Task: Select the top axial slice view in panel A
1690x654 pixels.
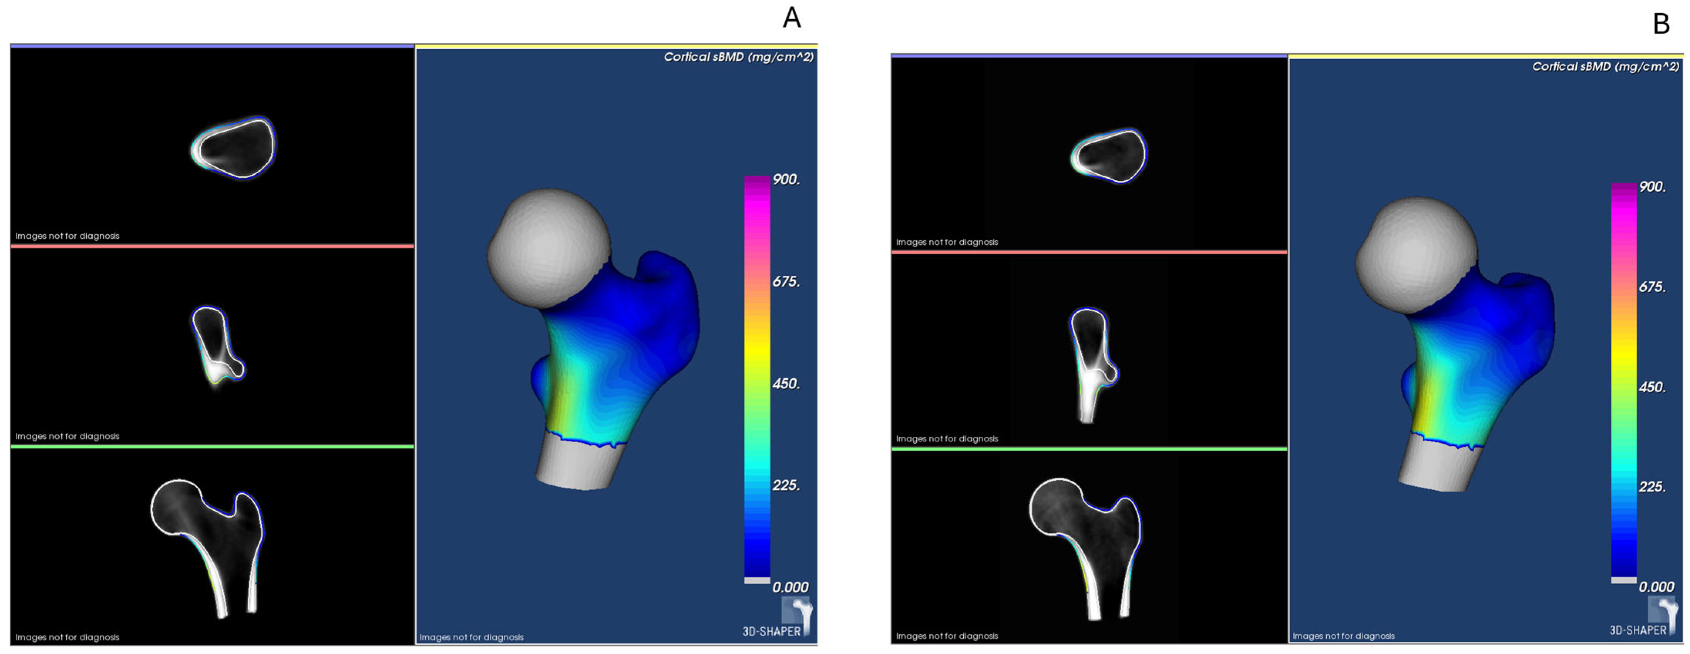Action: tap(234, 148)
